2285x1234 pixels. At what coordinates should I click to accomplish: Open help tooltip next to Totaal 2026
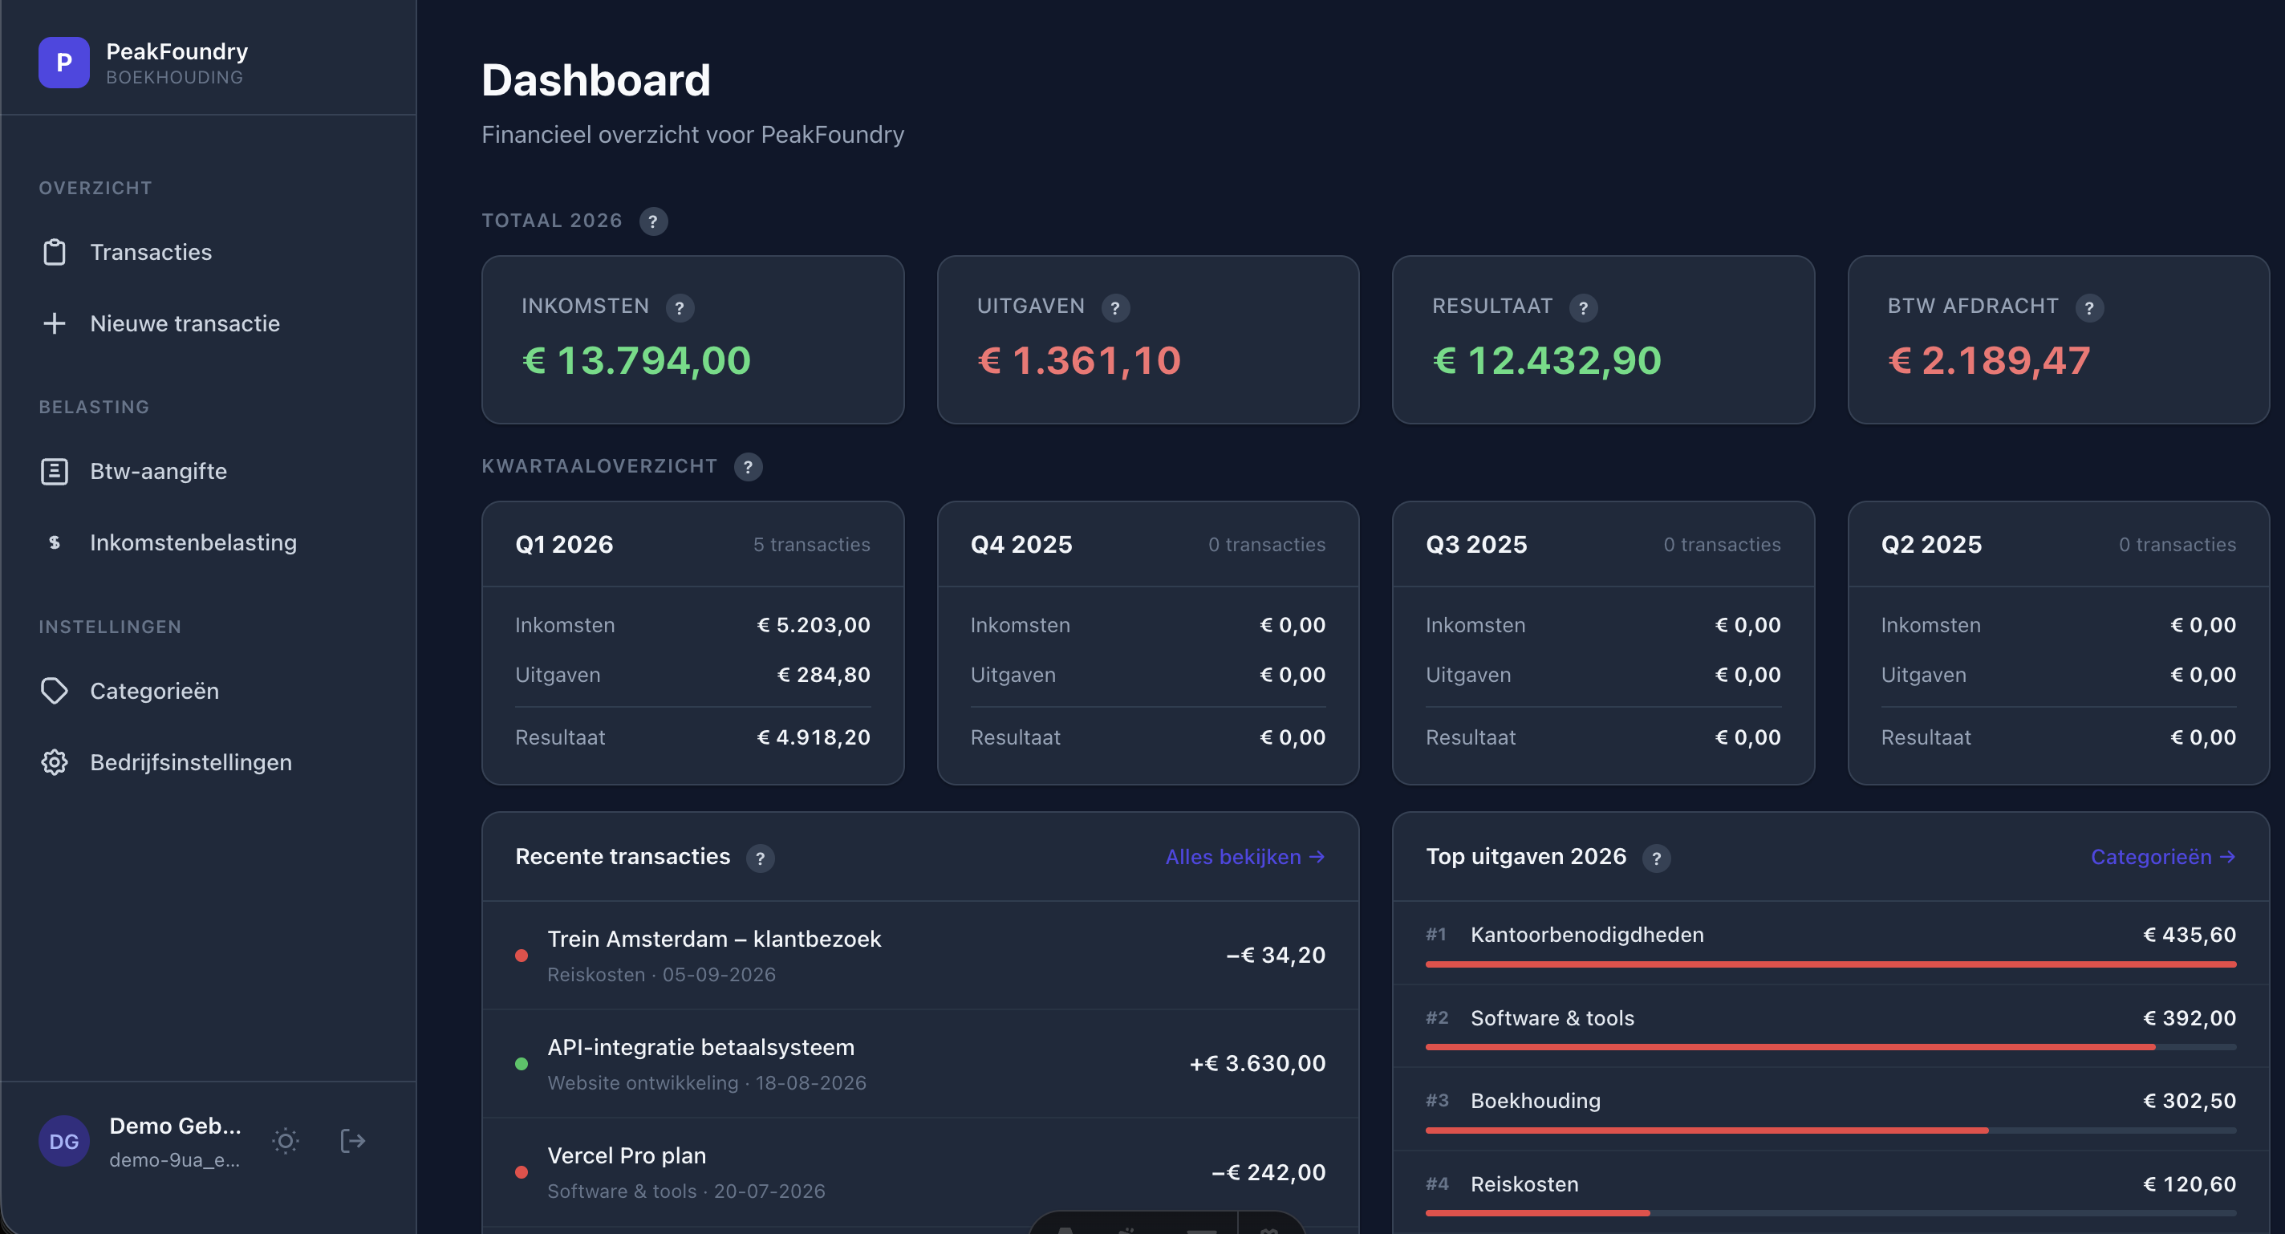click(653, 221)
